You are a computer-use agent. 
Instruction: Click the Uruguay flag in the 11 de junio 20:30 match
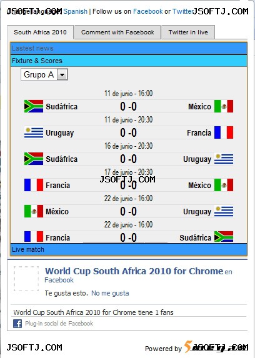pyautogui.click(x=34, y=132)
